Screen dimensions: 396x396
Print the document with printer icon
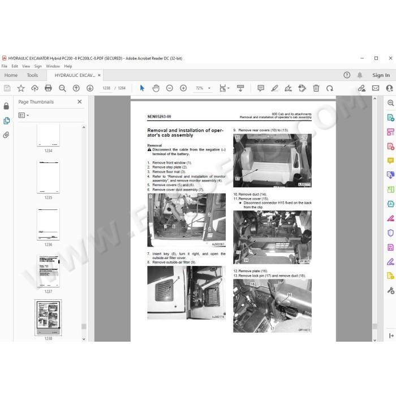48,88
